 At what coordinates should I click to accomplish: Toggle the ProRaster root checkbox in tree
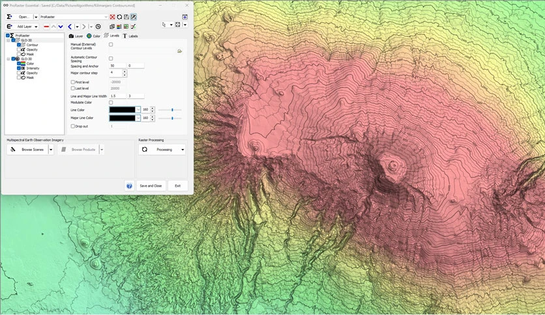pyautogui.click(x=8, y=35)
